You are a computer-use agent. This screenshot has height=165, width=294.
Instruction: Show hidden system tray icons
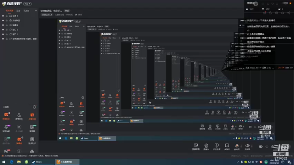point(238,162)
